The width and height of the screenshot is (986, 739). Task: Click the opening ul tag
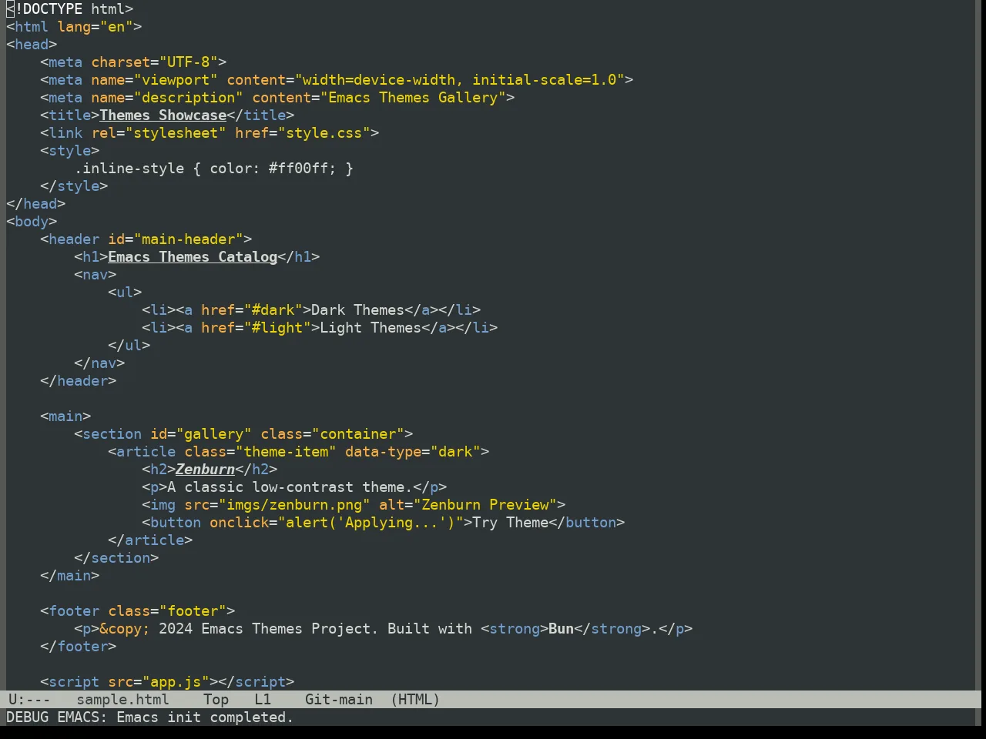tap(125, 293)
